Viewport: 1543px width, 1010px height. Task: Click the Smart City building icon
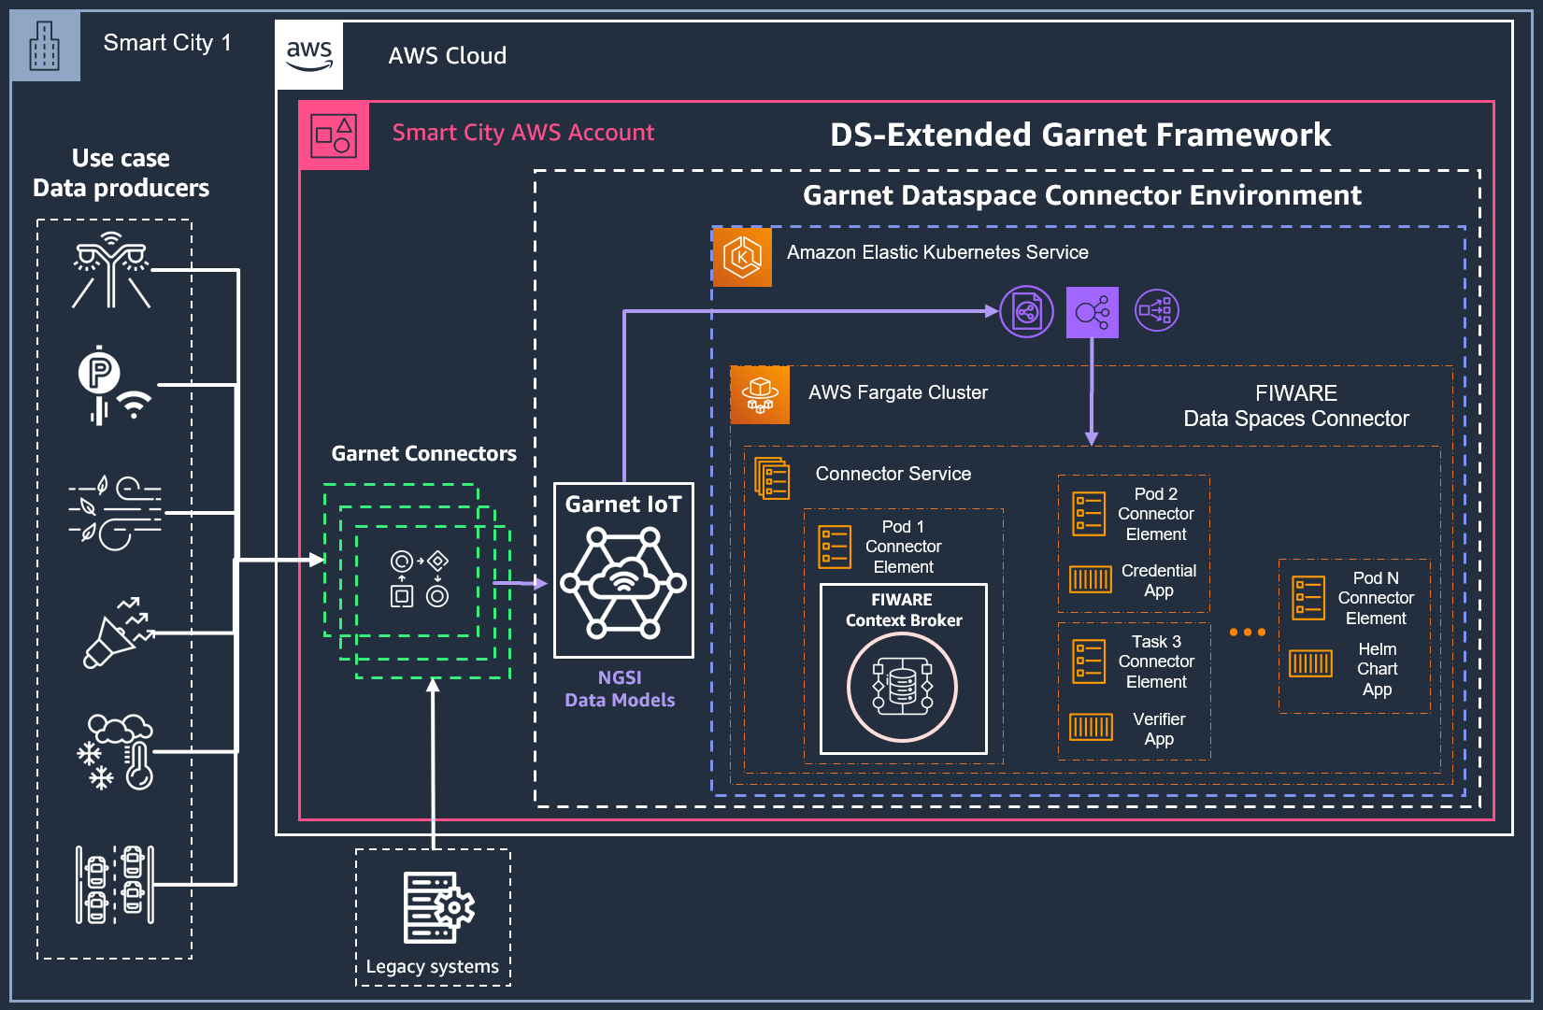tap(45, 46)
